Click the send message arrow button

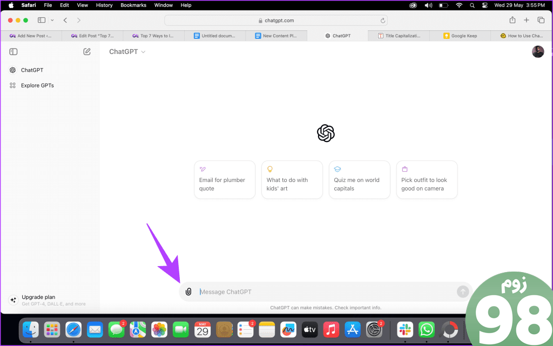(462, 291)
